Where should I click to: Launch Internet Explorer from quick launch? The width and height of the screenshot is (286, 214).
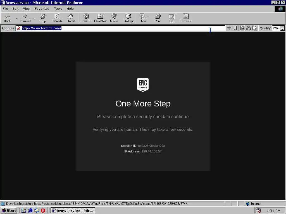[30, 211]
